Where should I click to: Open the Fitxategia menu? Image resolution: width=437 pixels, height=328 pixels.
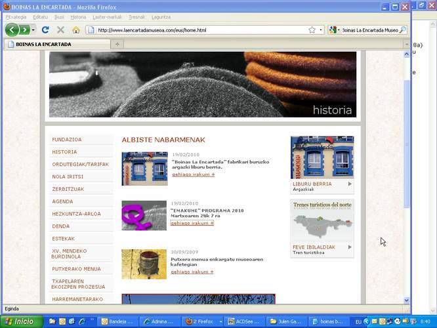tap(16, 17)
